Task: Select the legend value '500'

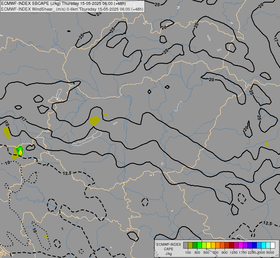Action: pyautogui.click(x=206, y=253)
